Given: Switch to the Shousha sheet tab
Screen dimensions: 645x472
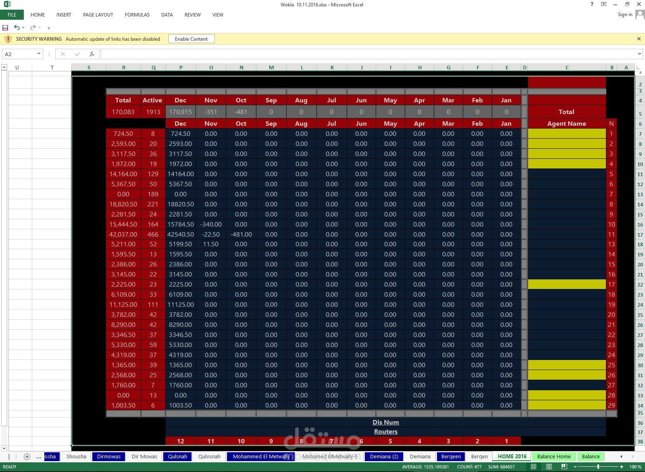Looking at the screenshot, I should coord(76,457).
